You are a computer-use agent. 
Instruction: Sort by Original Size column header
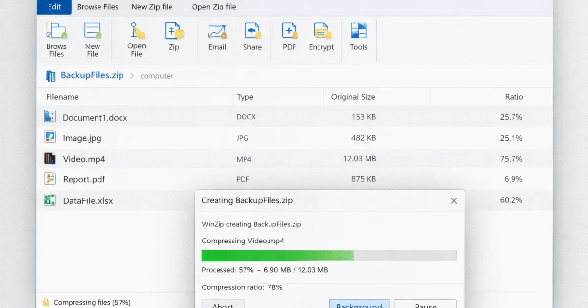(353, 97)
